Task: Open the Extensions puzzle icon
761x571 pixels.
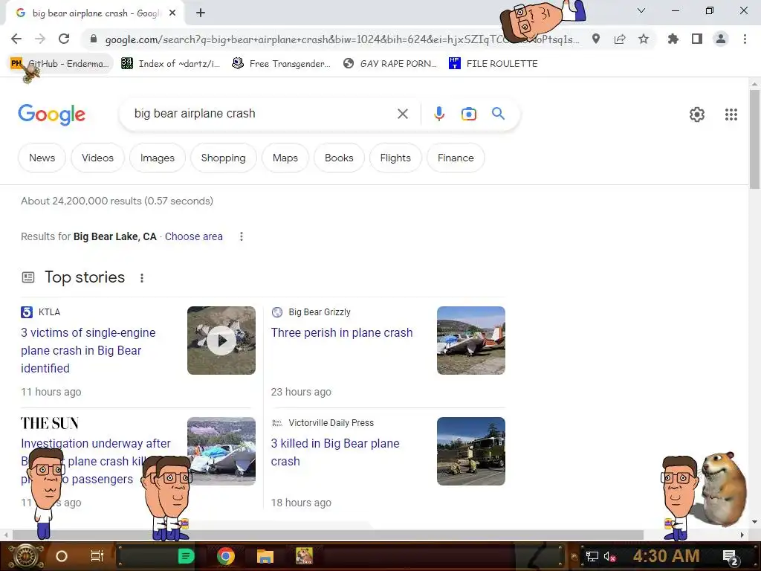Action: (673, 39)
